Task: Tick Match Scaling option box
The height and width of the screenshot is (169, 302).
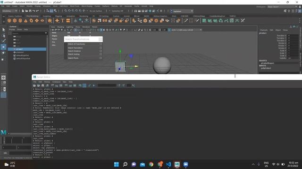Action: coord(101,54)
